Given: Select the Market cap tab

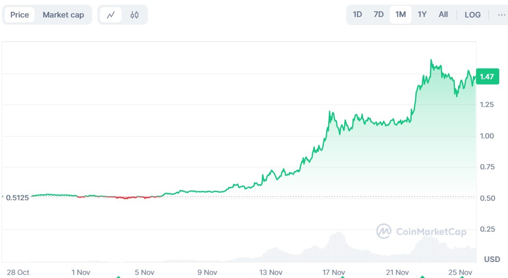Looking at the screenshot, I should [63, 14].
